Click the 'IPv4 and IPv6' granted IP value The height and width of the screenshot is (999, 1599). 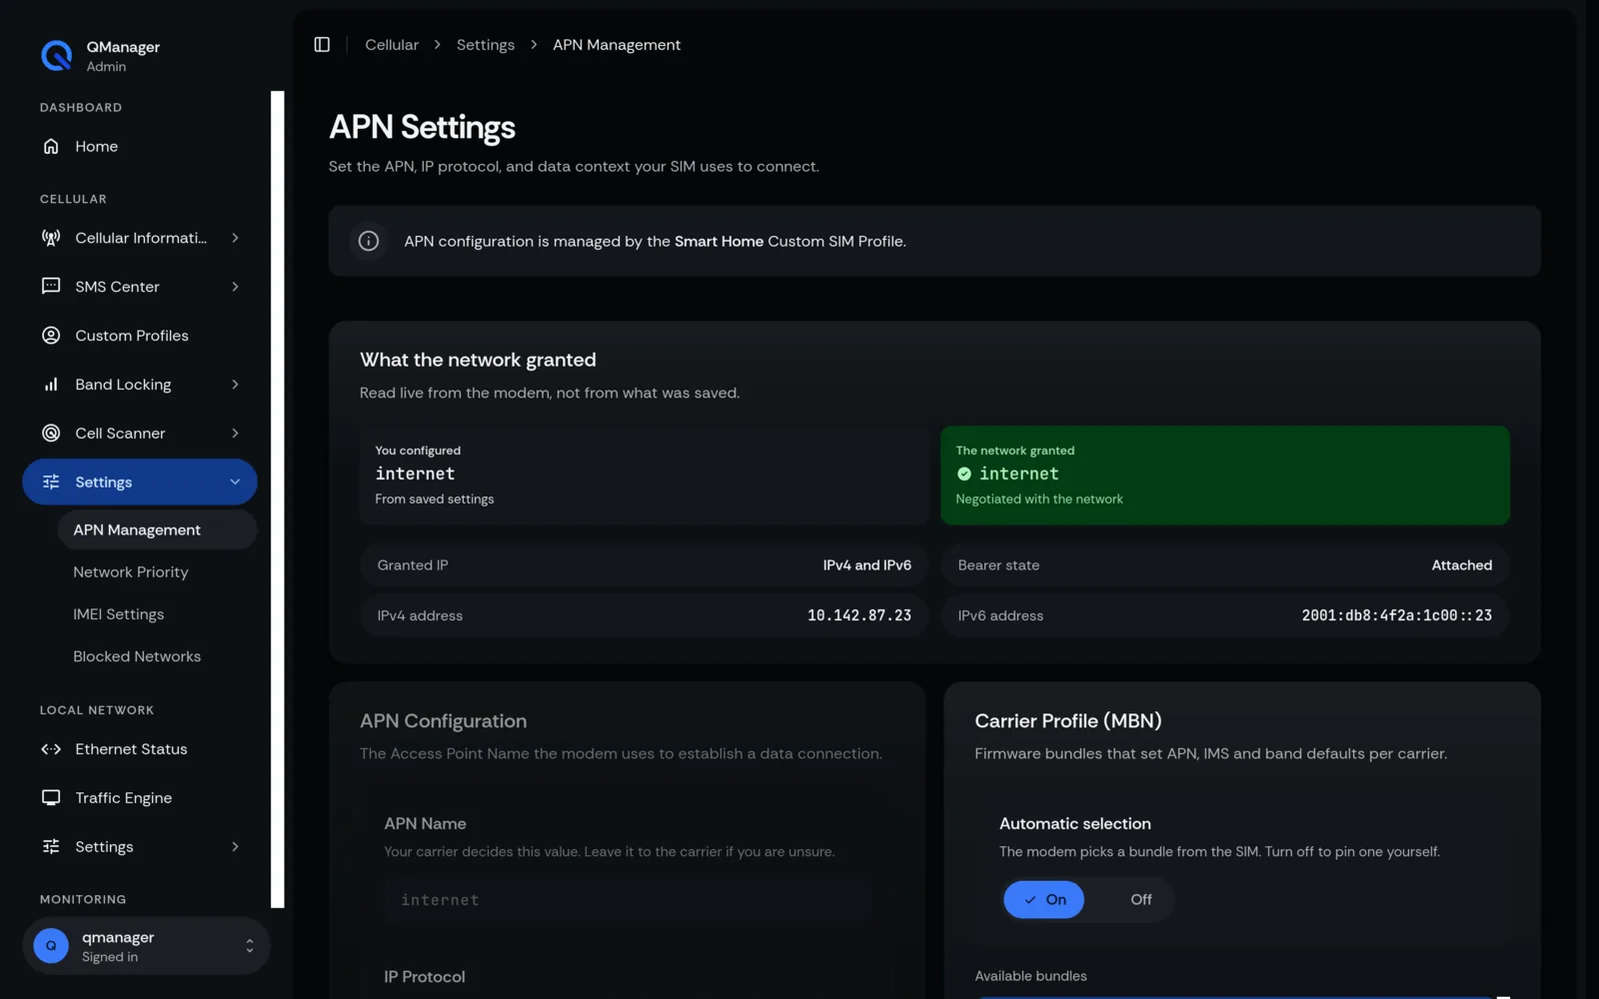coord(866,565)
